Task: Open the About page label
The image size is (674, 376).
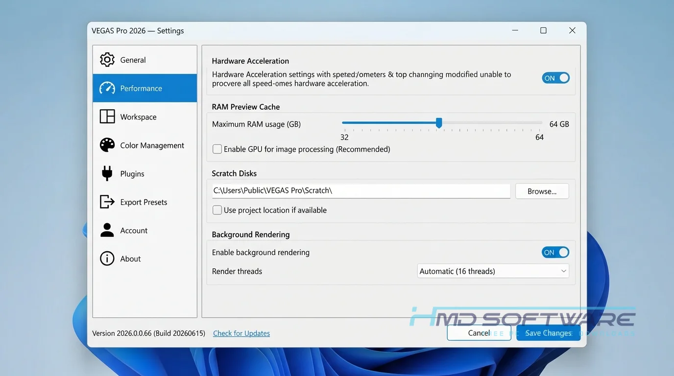Action: [130, 259]
